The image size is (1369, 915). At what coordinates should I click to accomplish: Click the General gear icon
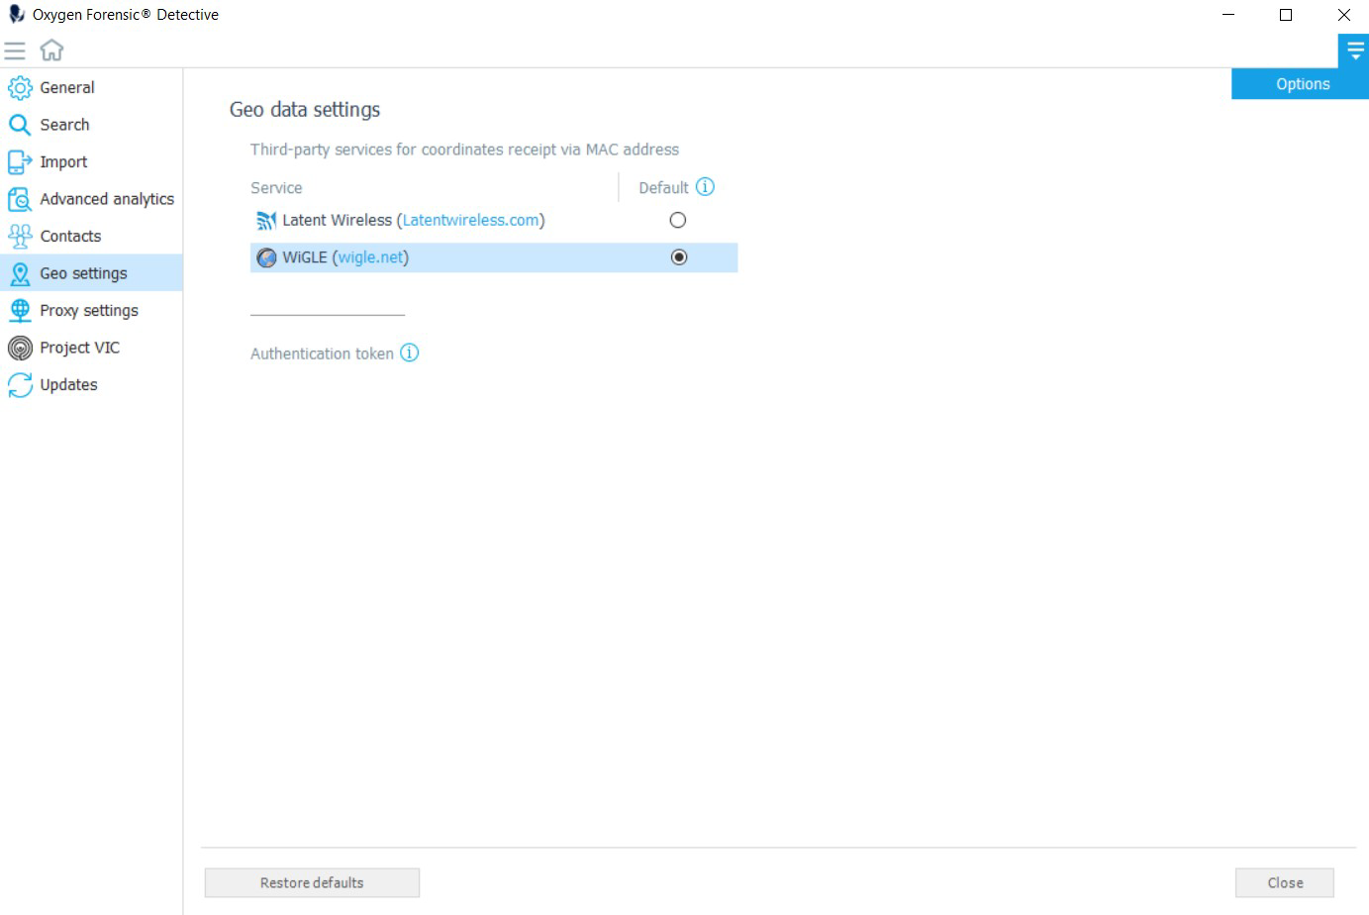[20, 88]
